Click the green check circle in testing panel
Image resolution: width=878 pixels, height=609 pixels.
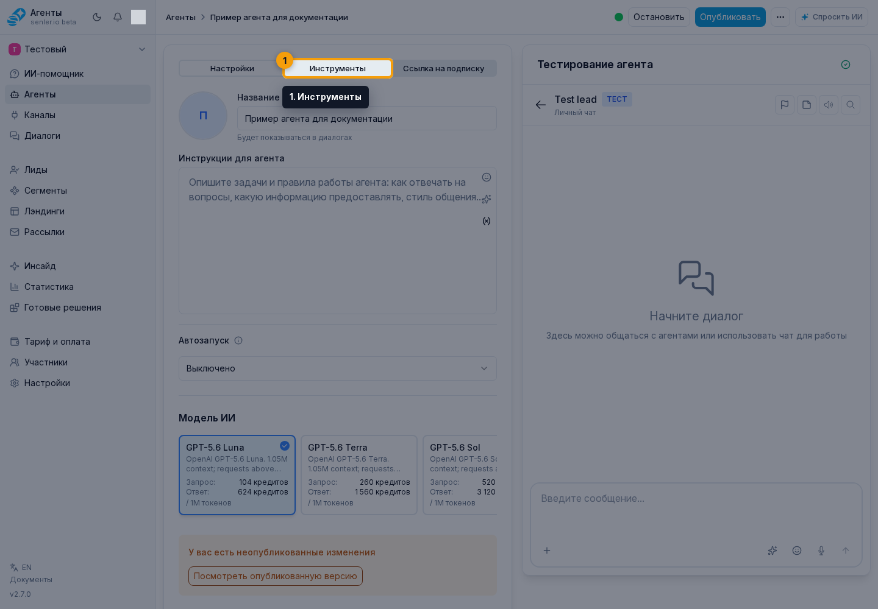pyautogui.click(x=846, y=65)
